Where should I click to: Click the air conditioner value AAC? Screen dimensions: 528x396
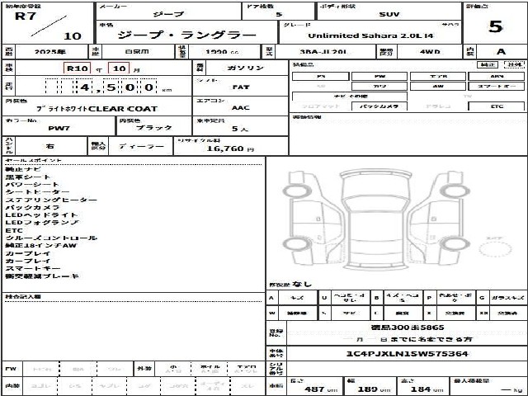point(241,108)
